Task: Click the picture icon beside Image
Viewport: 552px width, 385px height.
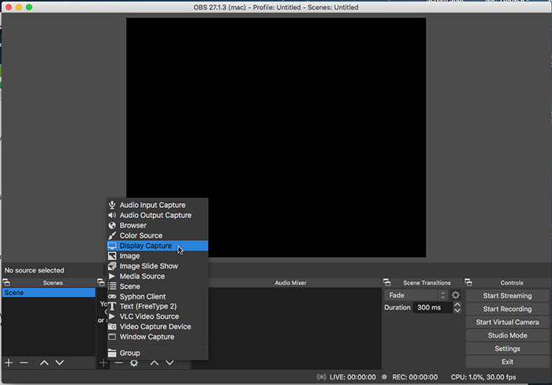Action: point(112,256)
